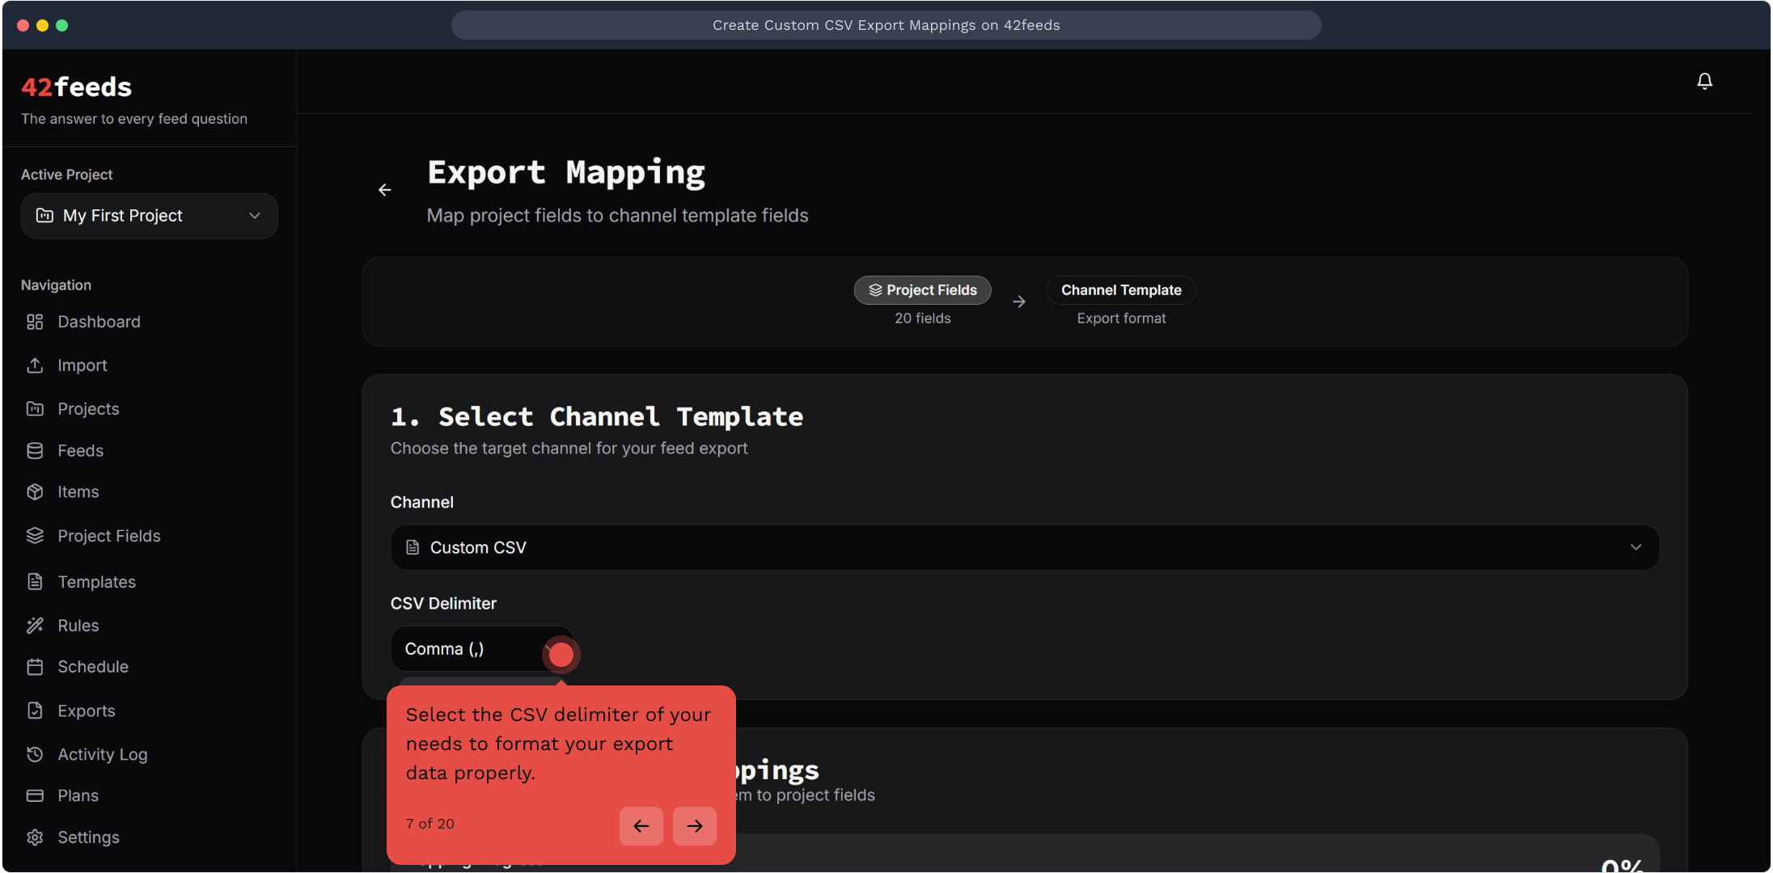
Task: Open Exports in sidebar navigation
Action: (x=86, y=711)
